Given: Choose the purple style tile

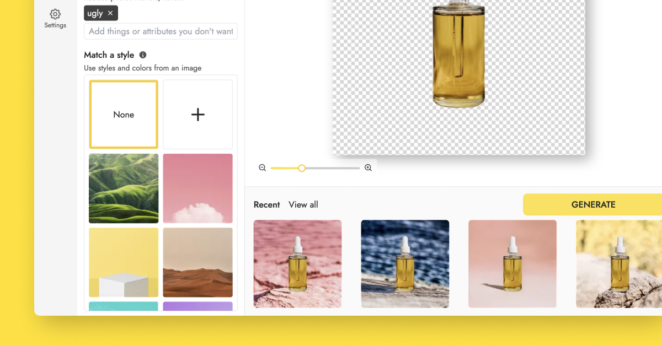Looking at the screenshot, I should pos(197,306).
